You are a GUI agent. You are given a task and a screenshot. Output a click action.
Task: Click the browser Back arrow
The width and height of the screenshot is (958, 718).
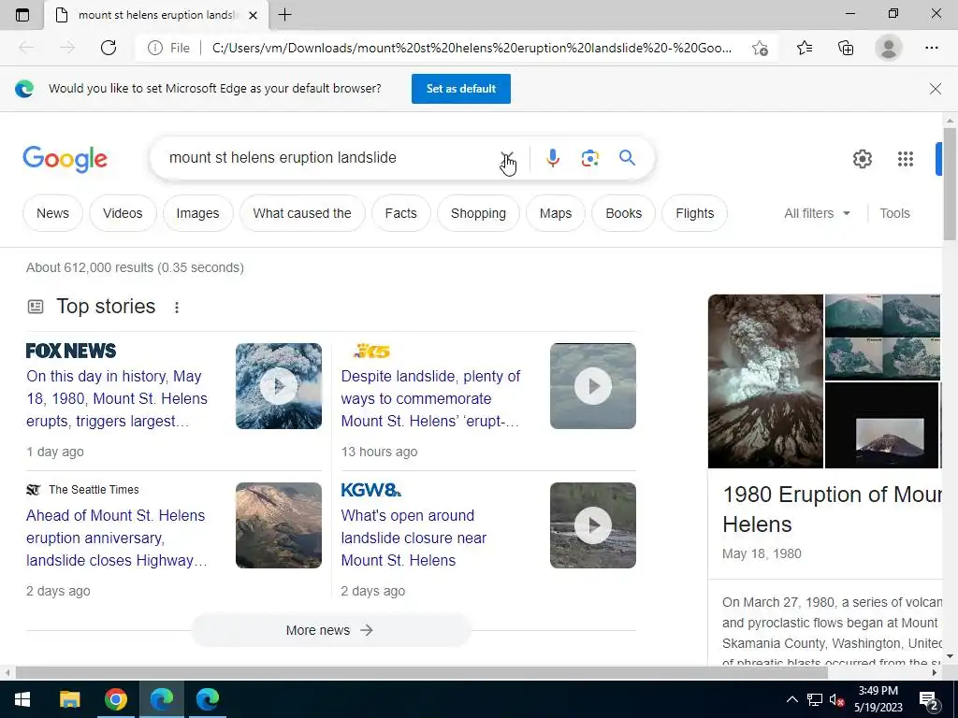26,48
